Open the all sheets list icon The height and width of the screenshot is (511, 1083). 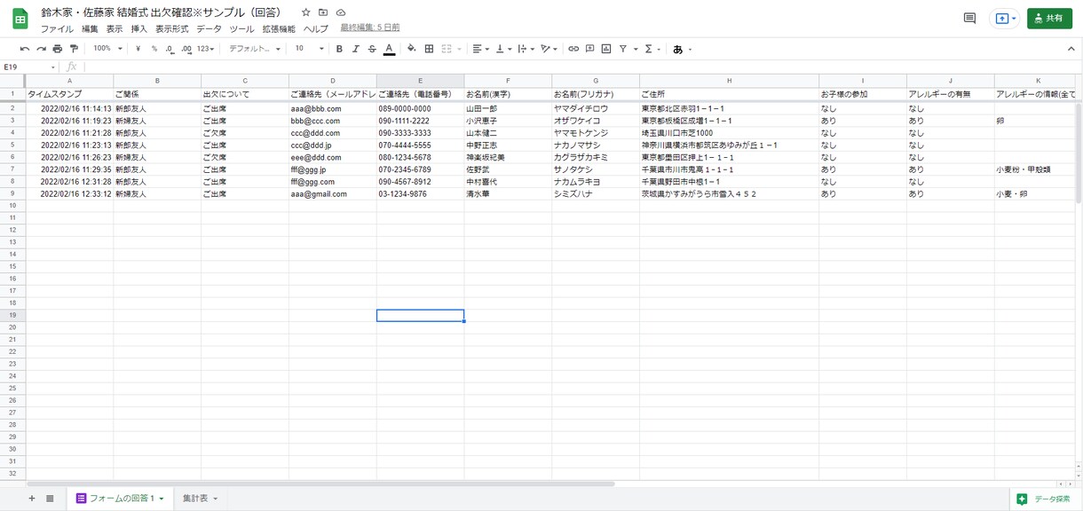(50, 499)
